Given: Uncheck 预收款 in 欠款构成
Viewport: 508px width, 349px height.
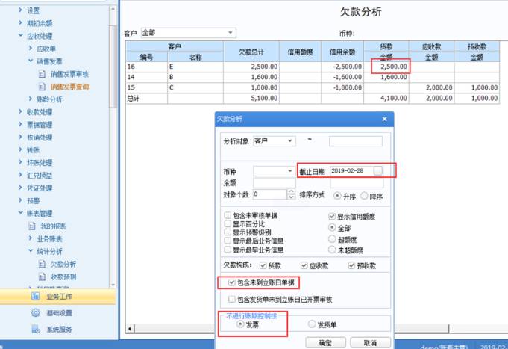Looking at the screenshot, I should pos(351,265).
